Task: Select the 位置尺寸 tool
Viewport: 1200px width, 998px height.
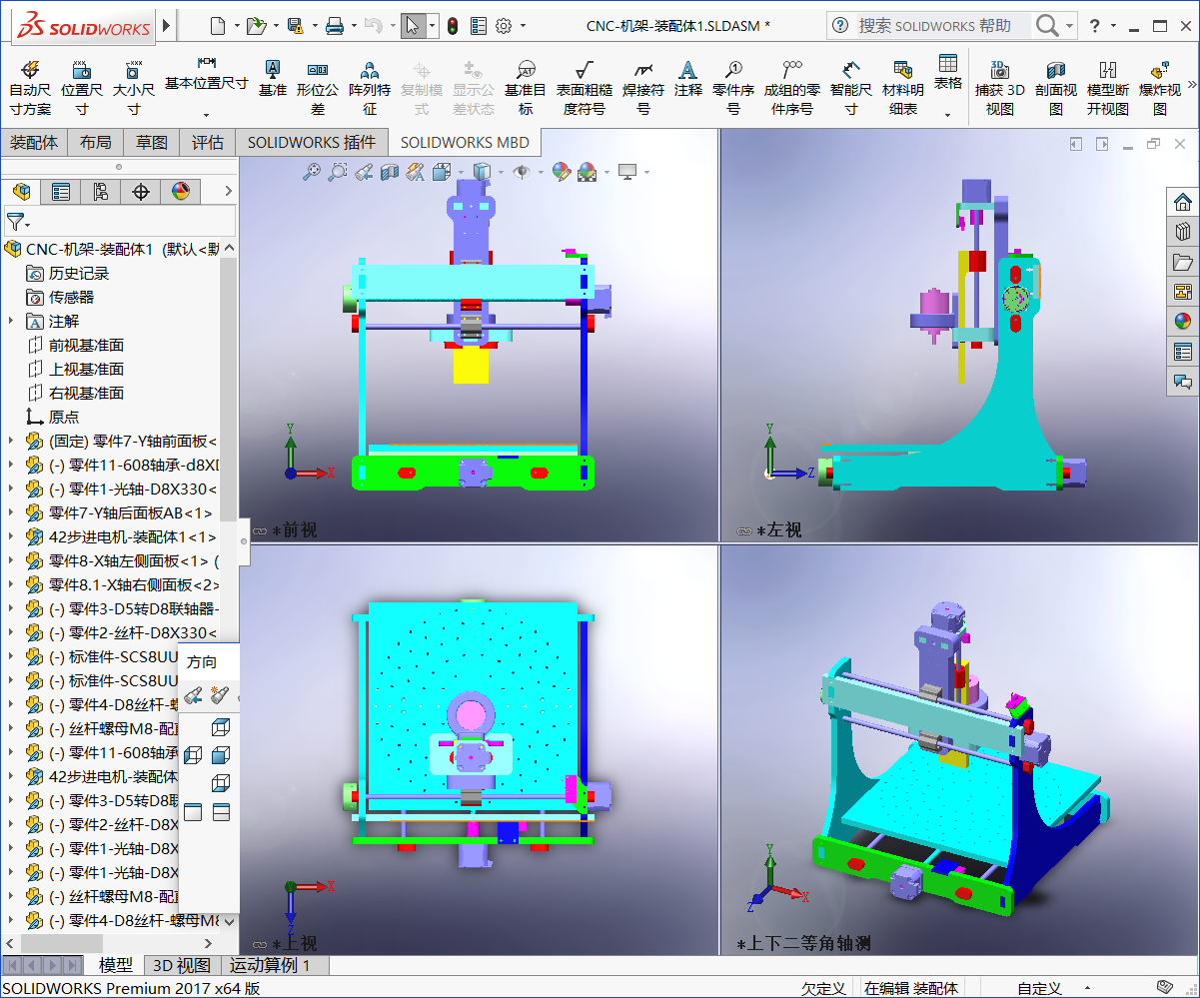Action: [82, 87]
